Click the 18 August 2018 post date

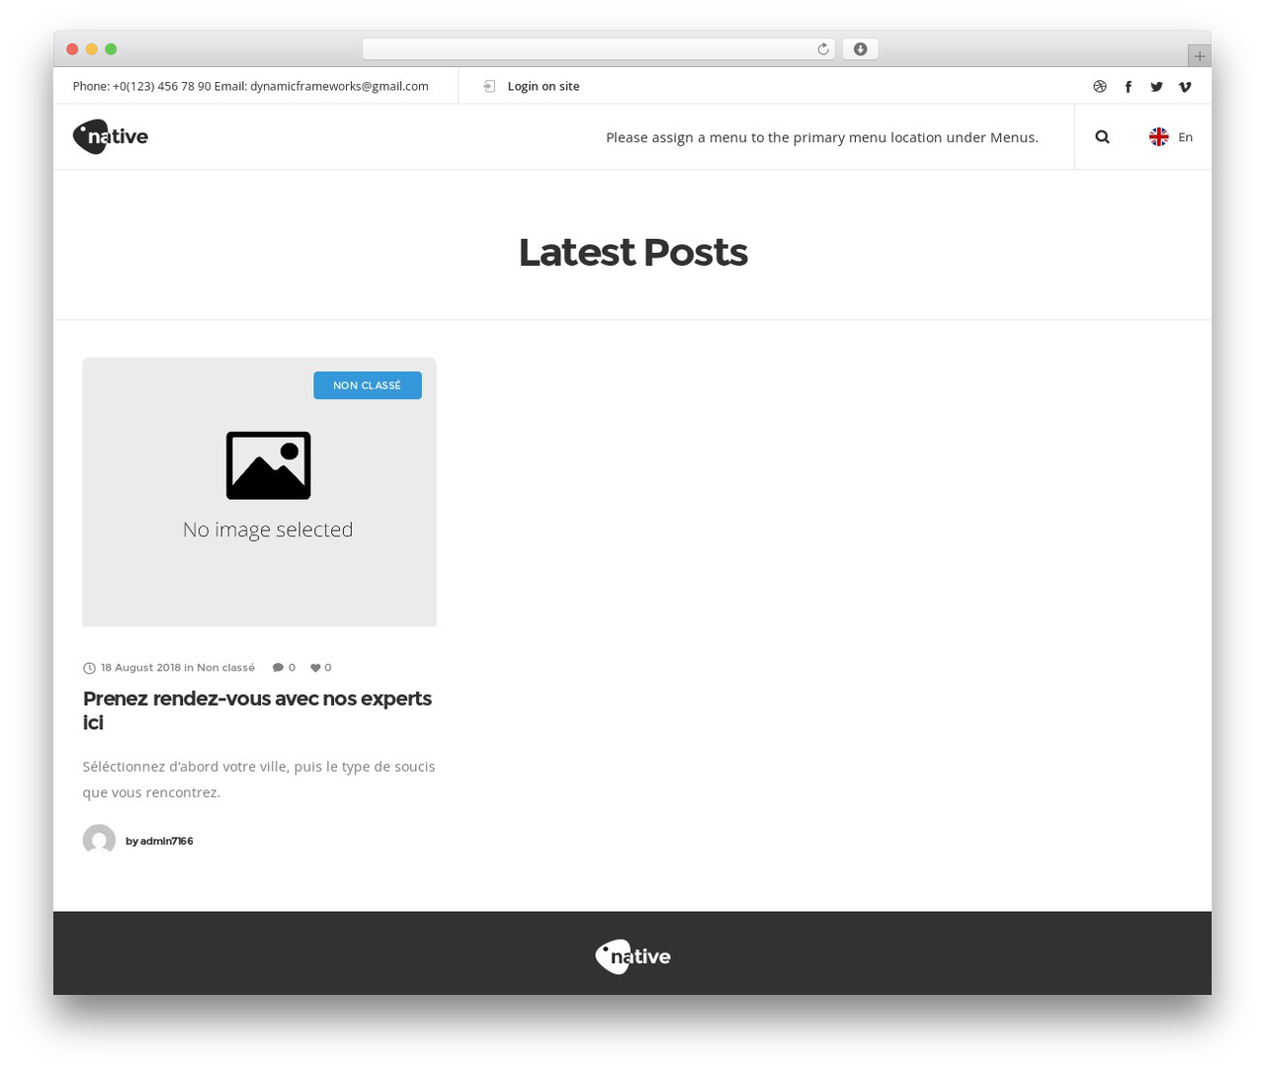click(140, 668)
